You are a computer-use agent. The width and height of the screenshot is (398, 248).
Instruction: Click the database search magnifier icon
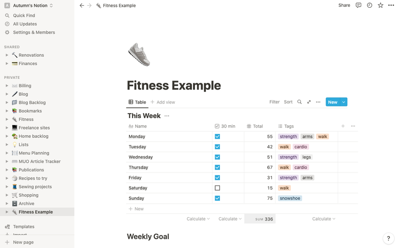coord(300,102)
